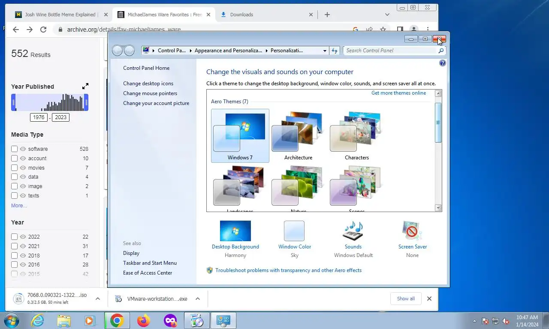Open Control Panel help question mark
Viewport: 549px width, 329px height.
(443, 63)
